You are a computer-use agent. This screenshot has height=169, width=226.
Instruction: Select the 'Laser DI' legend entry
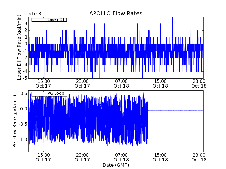49,19
